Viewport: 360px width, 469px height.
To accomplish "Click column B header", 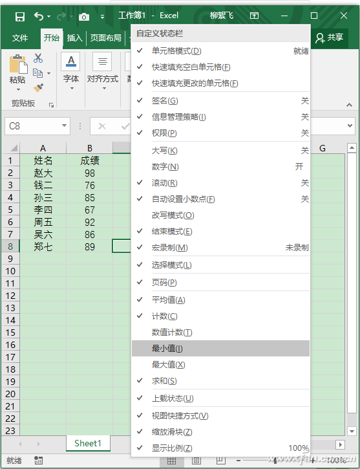I will (x=90, y=148).
